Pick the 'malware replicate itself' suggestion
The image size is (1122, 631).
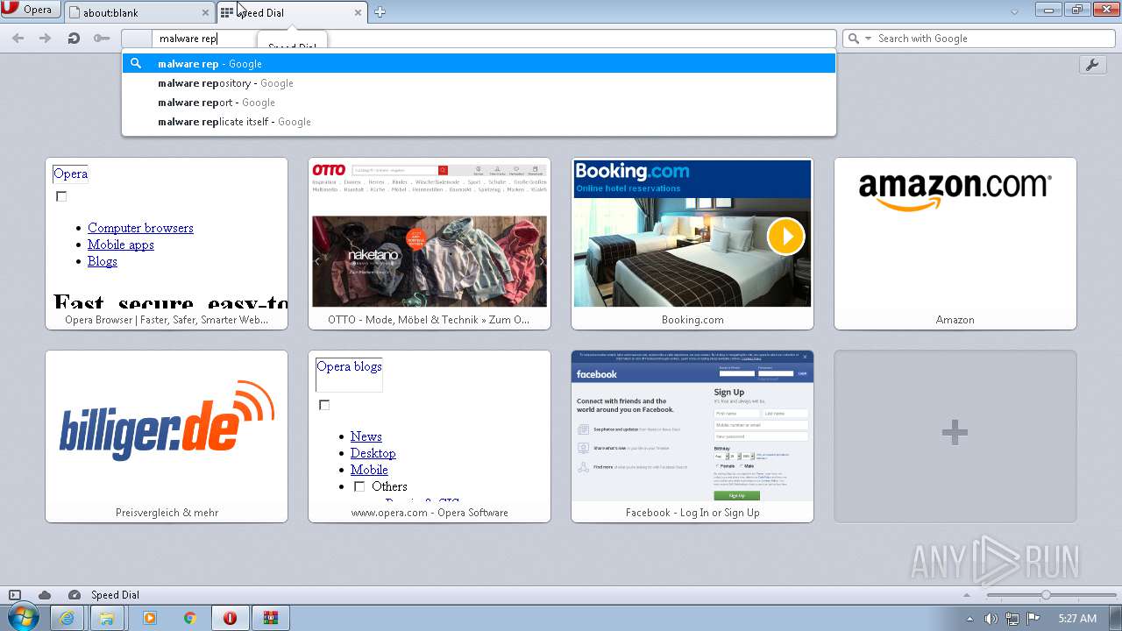(x=479, y=122)
